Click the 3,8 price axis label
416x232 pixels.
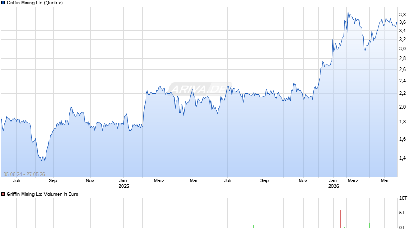[402, 15]
